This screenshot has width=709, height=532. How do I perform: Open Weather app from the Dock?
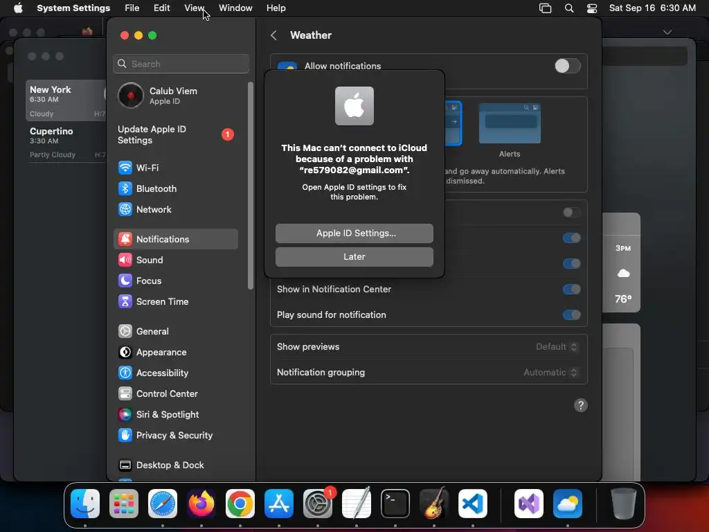point(568,504)
